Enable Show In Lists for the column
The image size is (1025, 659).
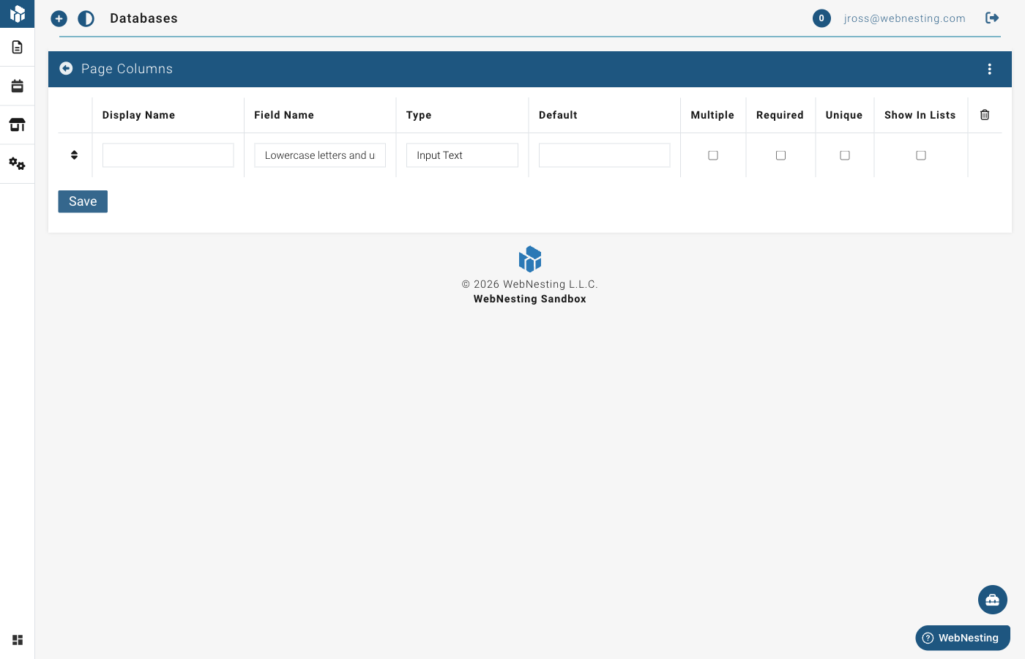(x=920, y=154)
